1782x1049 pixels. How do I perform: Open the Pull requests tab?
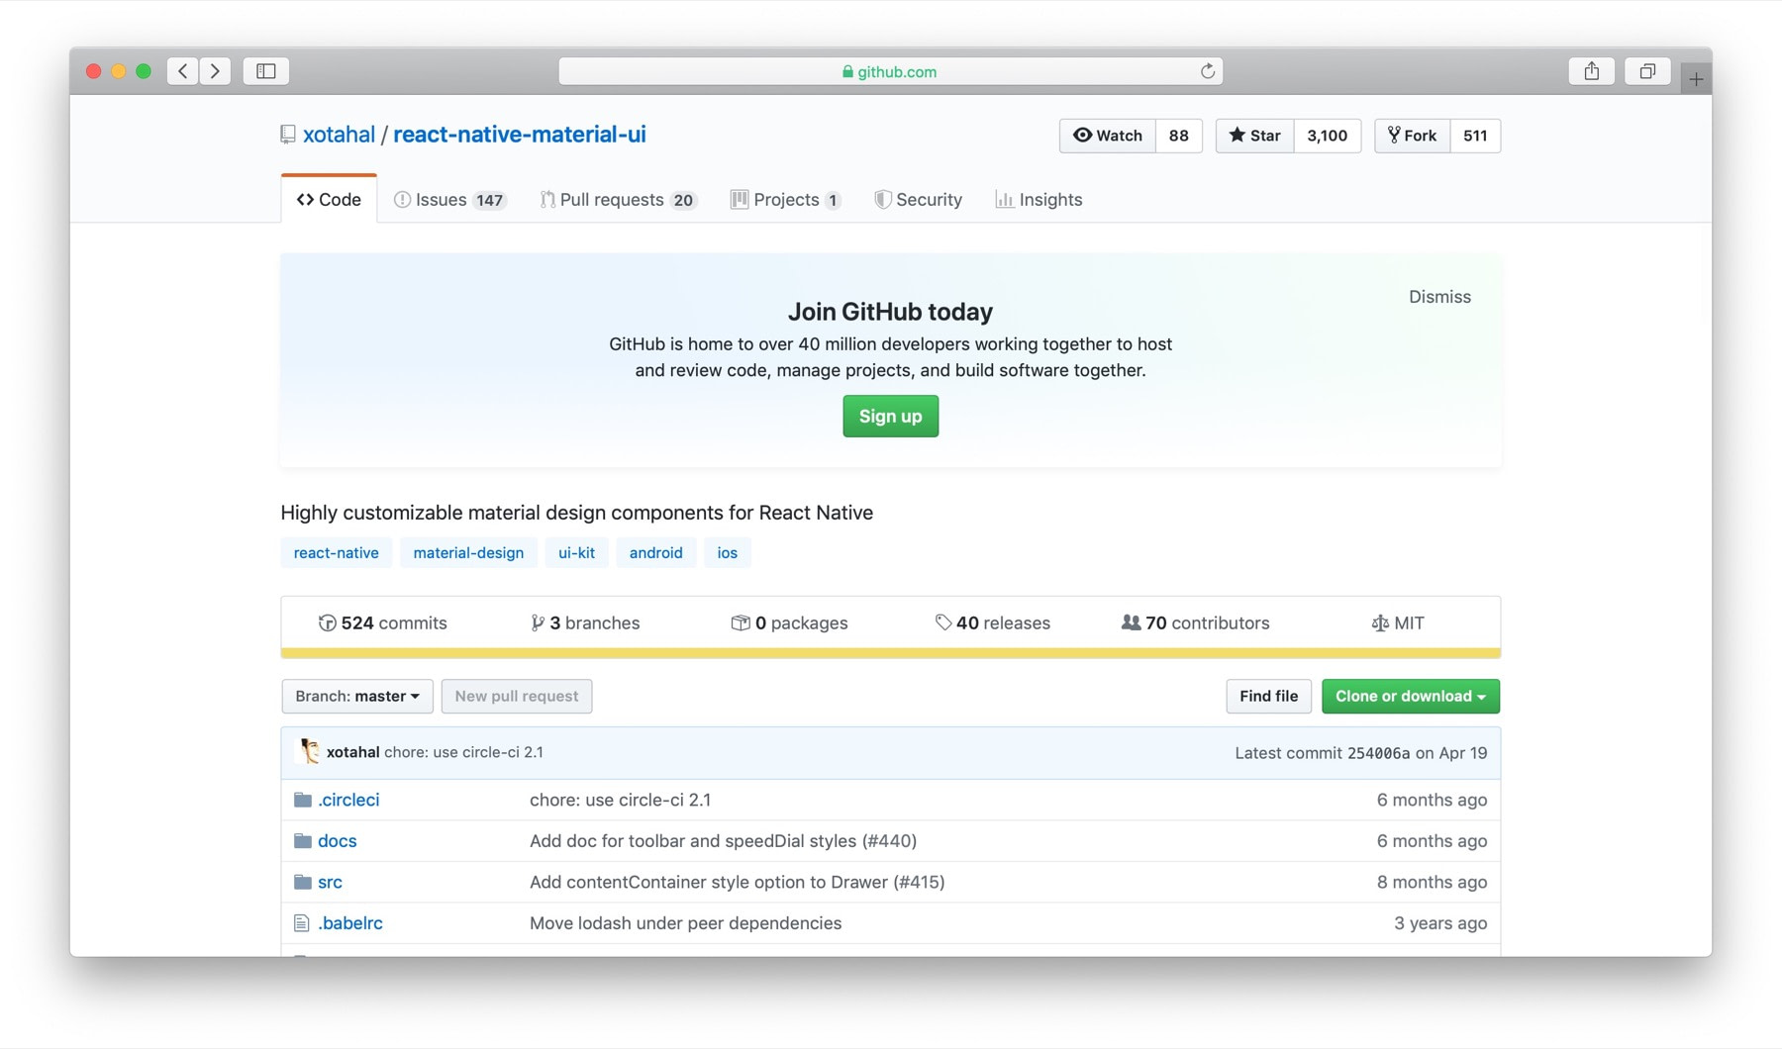[619, 199]
